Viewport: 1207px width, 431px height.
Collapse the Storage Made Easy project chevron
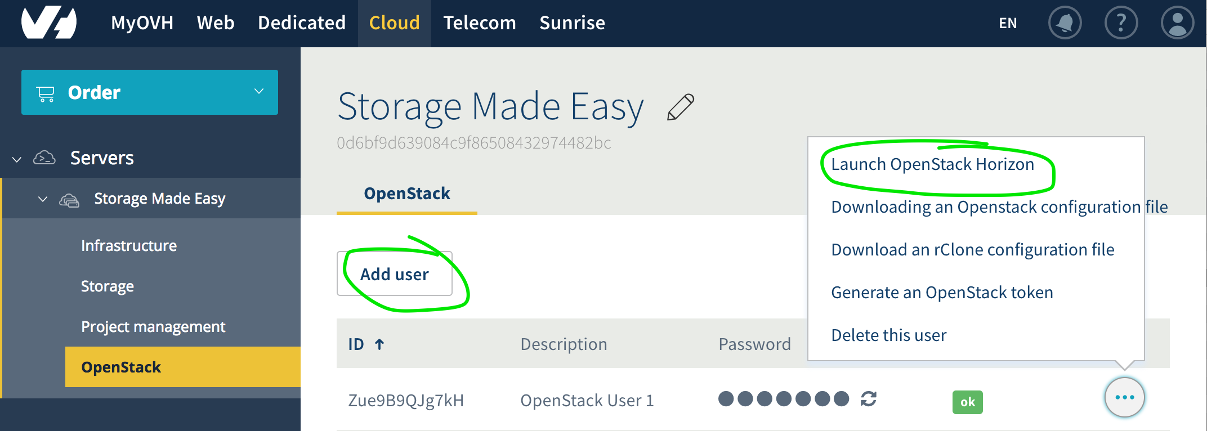point(43,199)
